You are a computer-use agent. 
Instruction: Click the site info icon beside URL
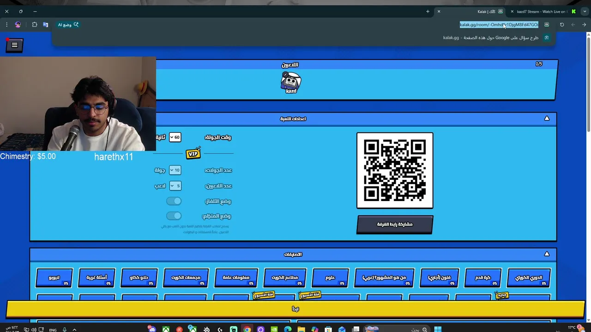[x=547, y=24]
